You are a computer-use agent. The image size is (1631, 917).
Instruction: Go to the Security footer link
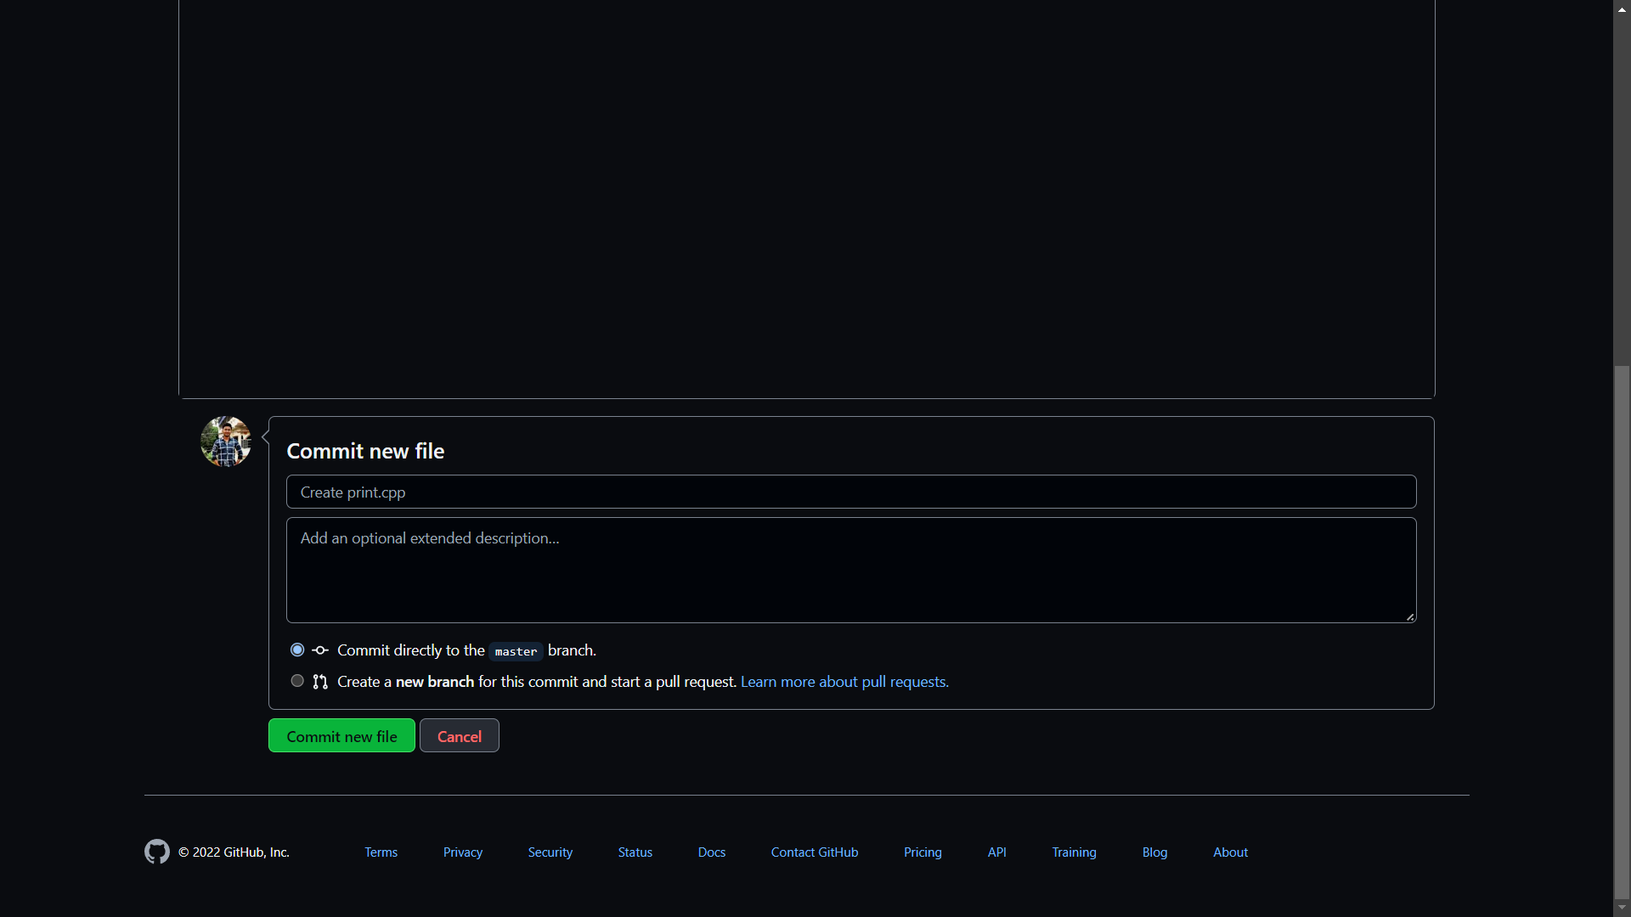click(550, 852)
